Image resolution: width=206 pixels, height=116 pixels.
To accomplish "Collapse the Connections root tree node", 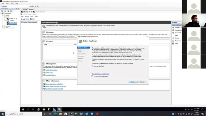I will coord(1,13).
